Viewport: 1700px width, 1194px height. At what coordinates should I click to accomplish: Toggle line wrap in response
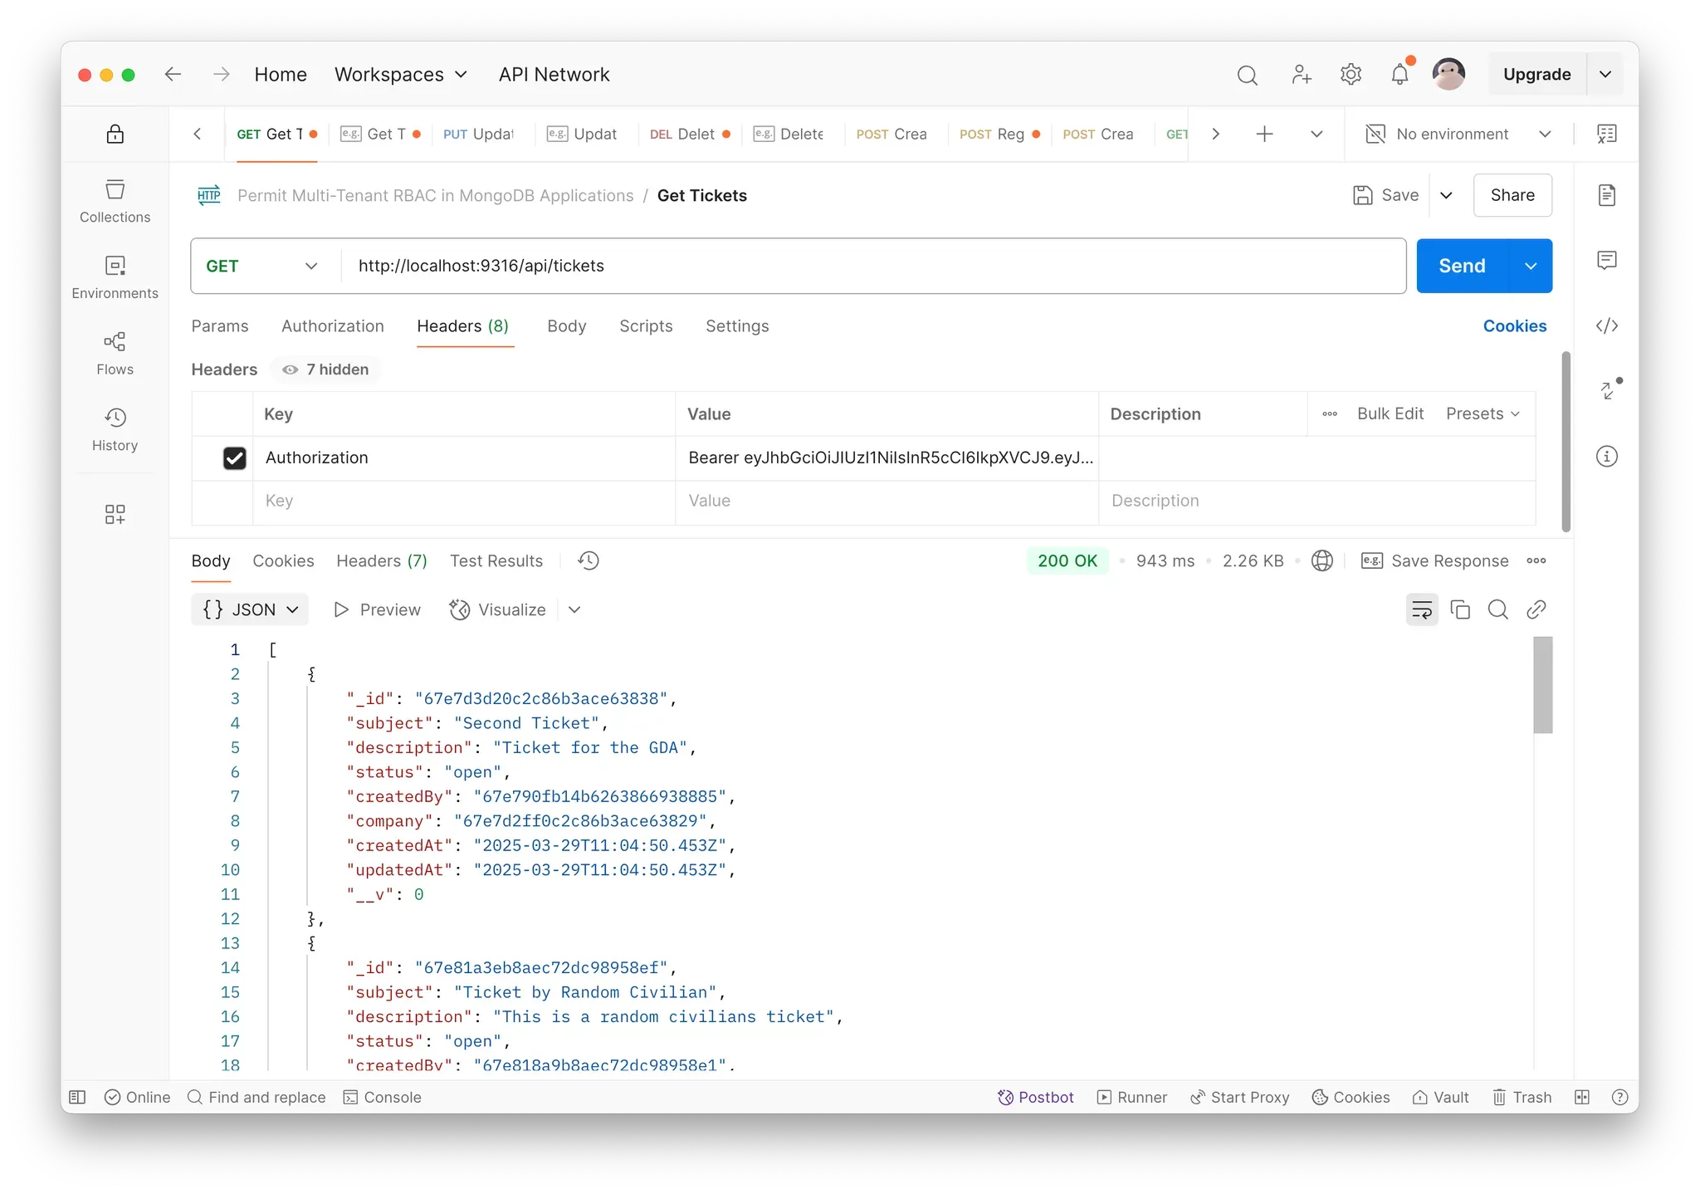tap(1421, 609)
